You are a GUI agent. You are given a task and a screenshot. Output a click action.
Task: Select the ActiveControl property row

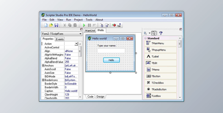tap(60, 47)
